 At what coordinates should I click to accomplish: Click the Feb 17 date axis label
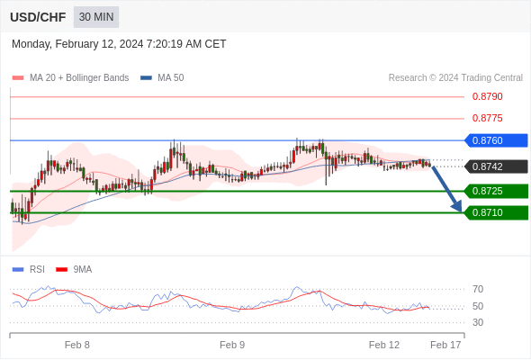[x=445, y=345]
